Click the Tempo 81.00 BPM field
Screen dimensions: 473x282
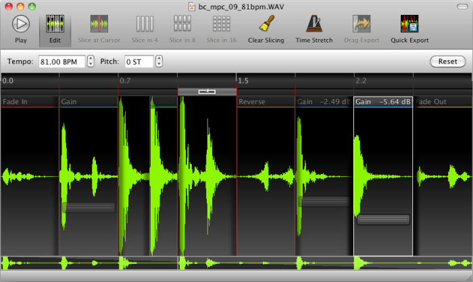(x=62, y=61)
